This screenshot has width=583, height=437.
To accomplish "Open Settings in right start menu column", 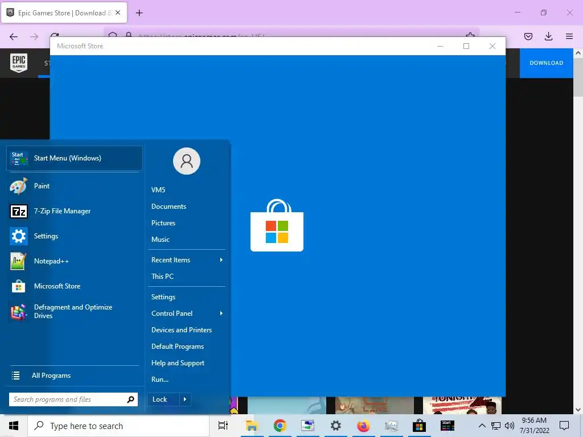I will click(163, 297).
